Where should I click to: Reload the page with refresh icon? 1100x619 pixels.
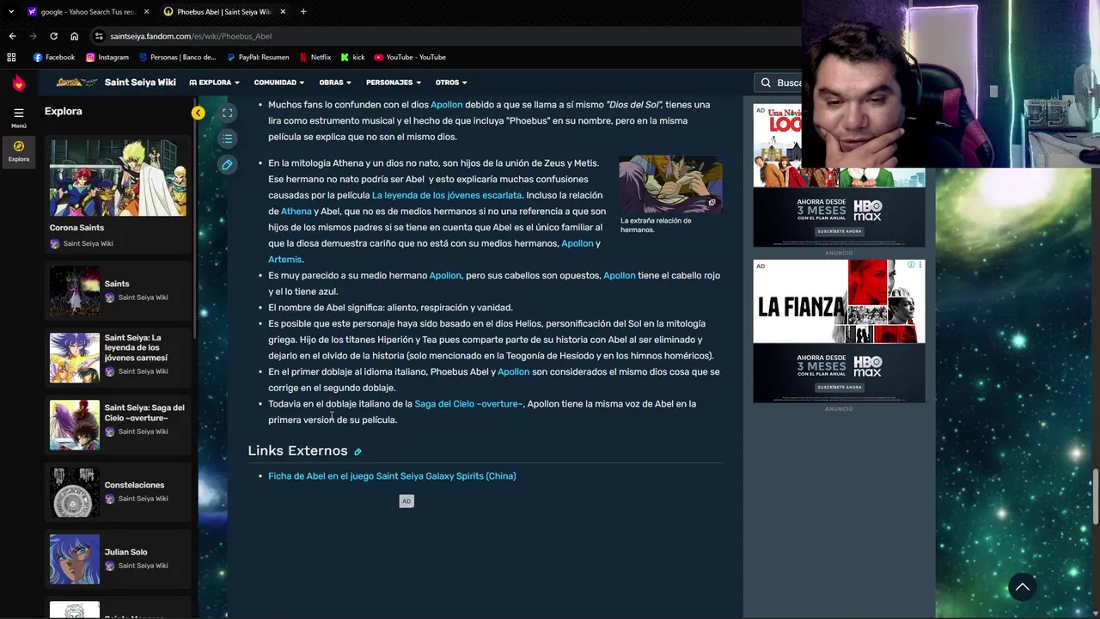click(53, 36)
